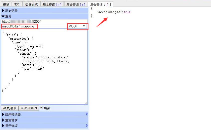Toggle the 易读 checkbox
The image size is (211, 130).
(x=41, y=108)
